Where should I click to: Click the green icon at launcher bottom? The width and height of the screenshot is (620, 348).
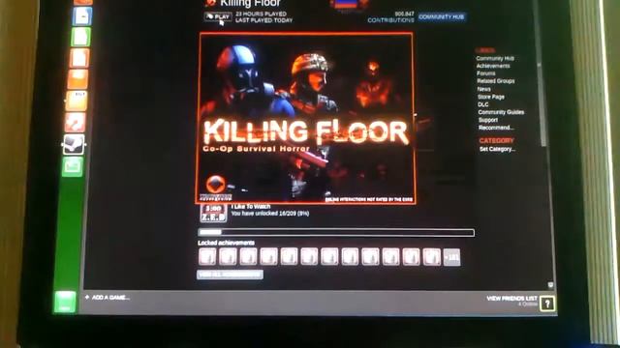coord(65,302)
